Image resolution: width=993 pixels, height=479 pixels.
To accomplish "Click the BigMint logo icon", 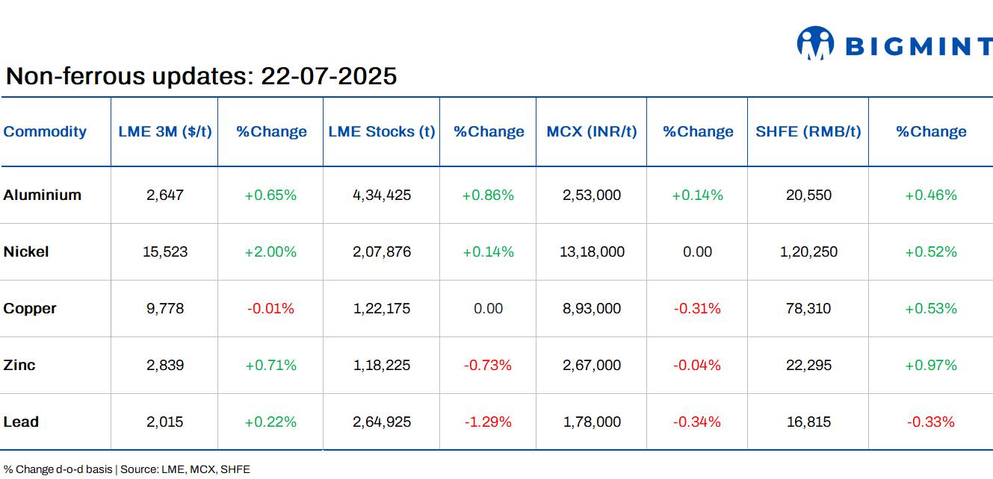I will tap(814, 43).
